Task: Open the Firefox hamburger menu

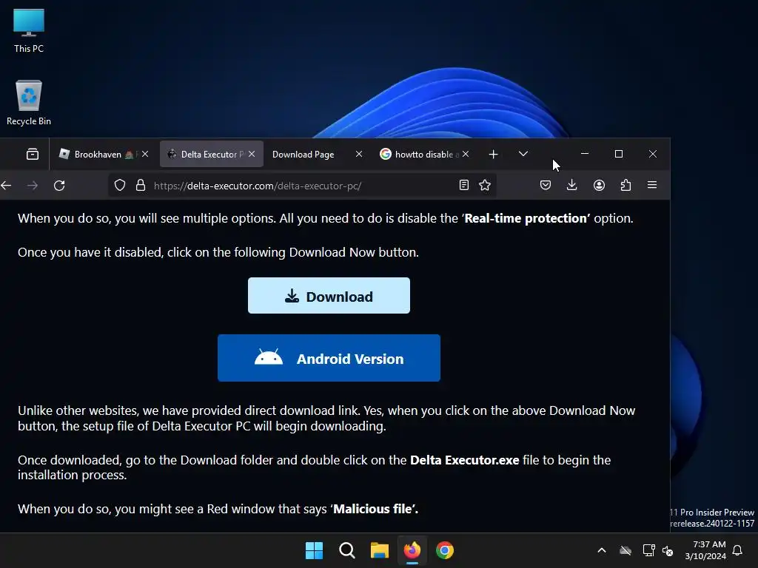Action: point(652,185)
